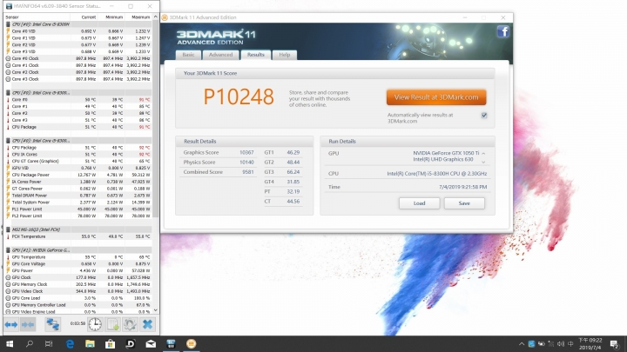The image size is (627, 352).
Task: Select the Total DRAM Power sensor row
Action: pos(78,196)
